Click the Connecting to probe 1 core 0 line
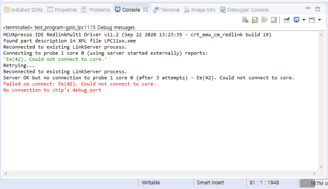Screen dimensions: 328x189 point(105,53)
